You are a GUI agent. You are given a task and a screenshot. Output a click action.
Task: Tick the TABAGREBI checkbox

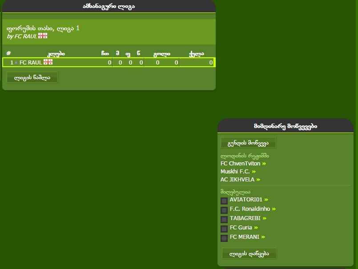(224, 220)
